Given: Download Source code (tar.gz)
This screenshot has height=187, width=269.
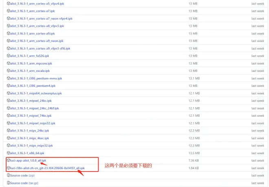Looking at the screenshot, I should [24, 183].
